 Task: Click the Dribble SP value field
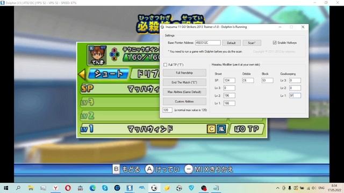click(x=248, y=80)
